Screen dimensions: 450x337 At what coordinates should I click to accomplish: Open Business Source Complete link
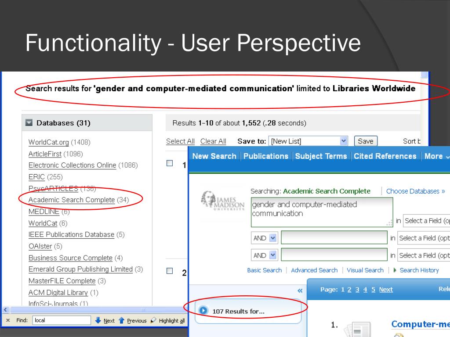click(x=70, y=258)
